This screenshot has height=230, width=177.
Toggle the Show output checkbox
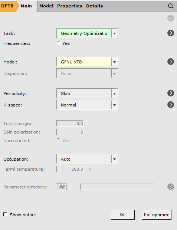point(6,214)
